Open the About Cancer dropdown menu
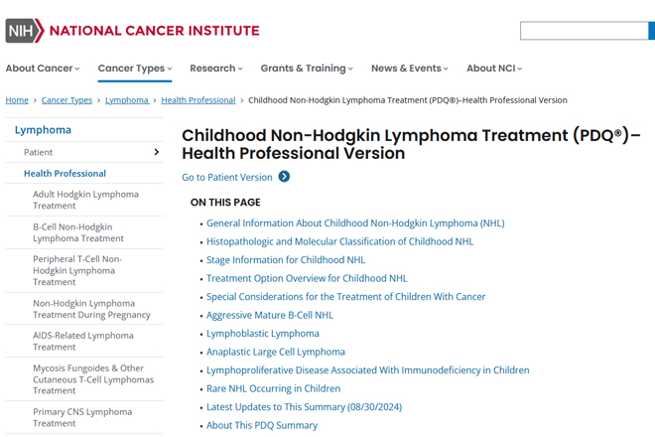 pyautogui.click(x=43, y=69)
